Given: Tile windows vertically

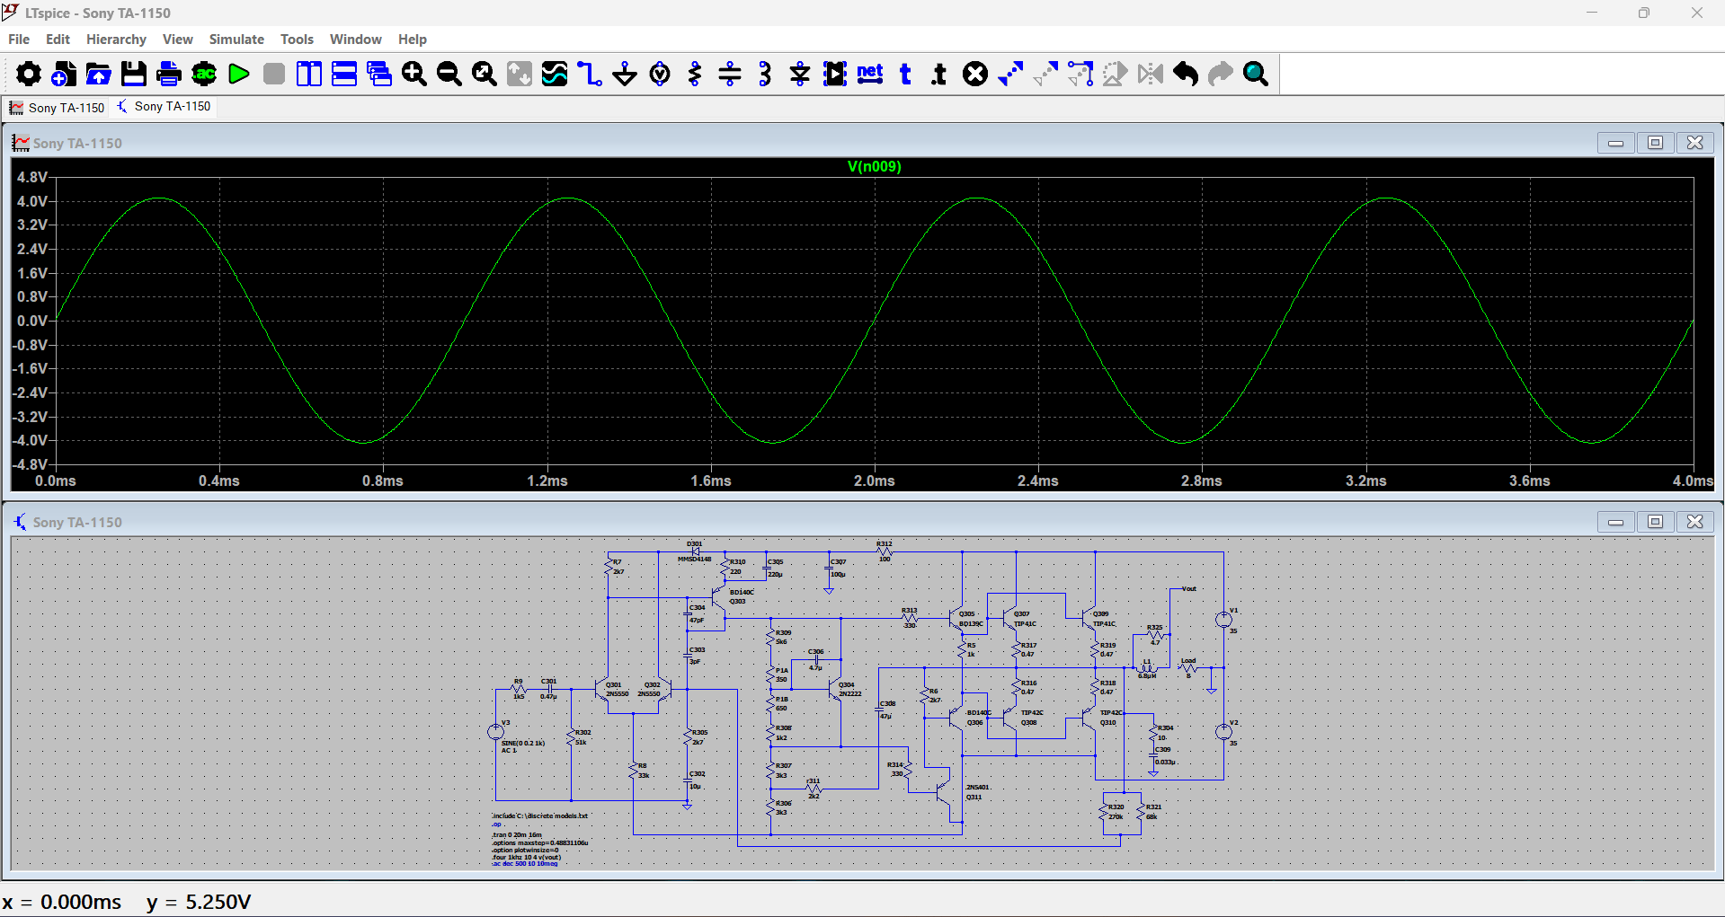Looking at the screenshot, I should pos(309,74).
